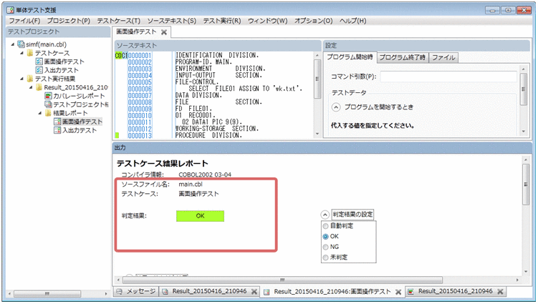Close the first Result_20150416_210946 bottom tab
This screenshot has height=304, width=538.
[x=254, y=292]
